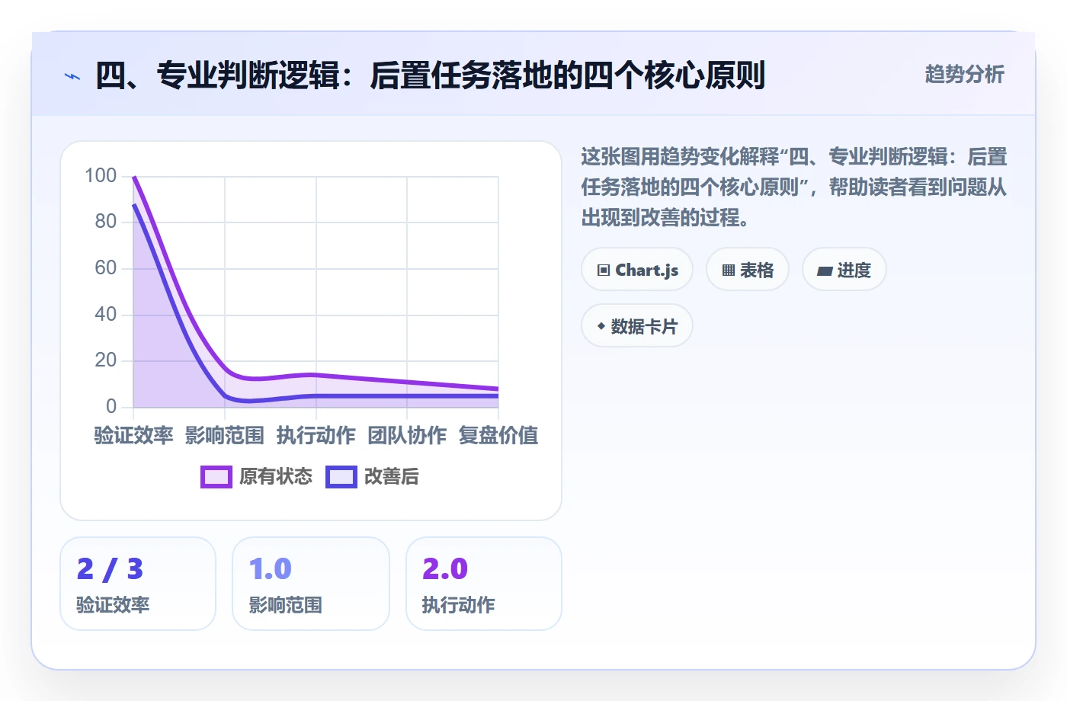Viewport: 1067px width, 701px height.
Task: Click the bar icon in 进度 tag
Action: point(825,271)
